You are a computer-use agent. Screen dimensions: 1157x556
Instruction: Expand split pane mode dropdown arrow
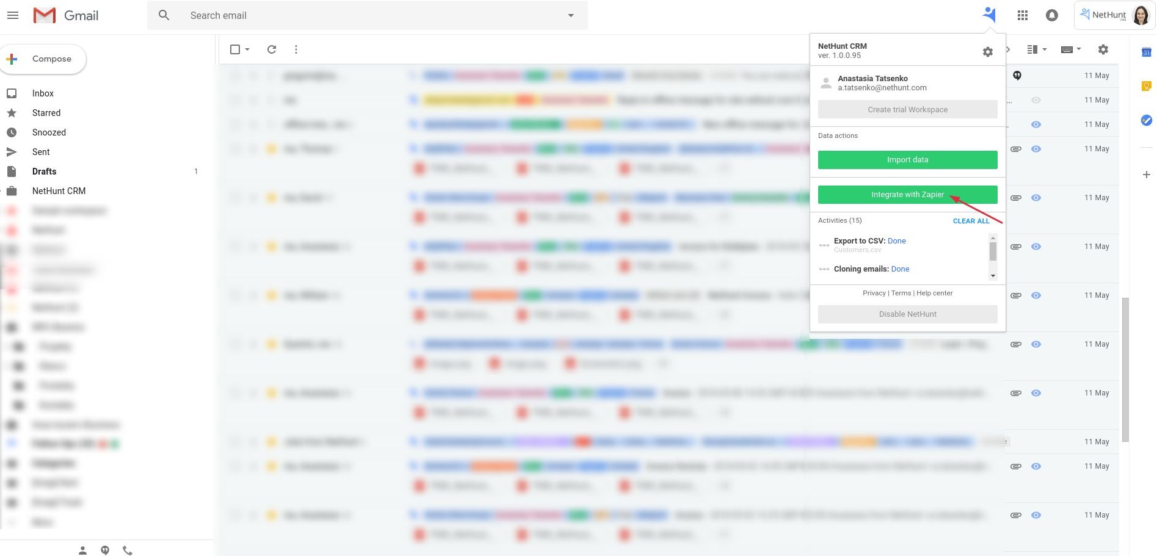pos(1045,49)
